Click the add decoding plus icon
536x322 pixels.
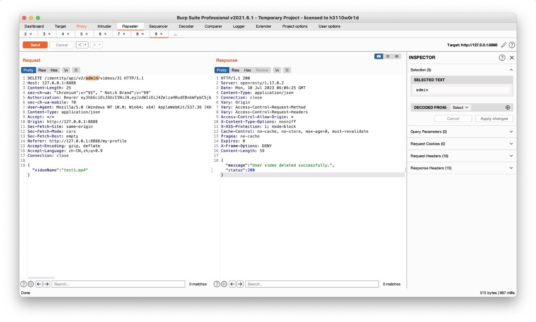click(x=508, y=108)
